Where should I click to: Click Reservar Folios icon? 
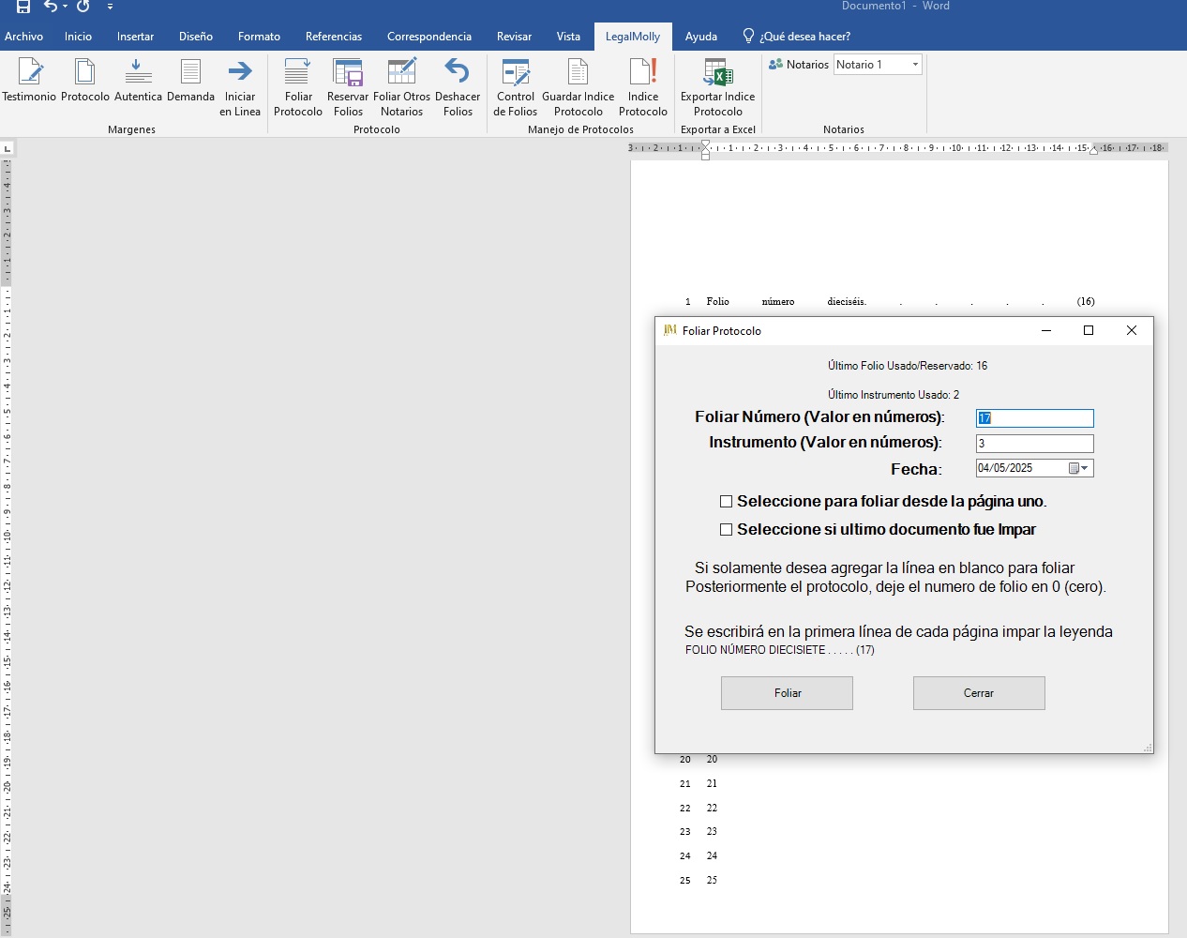pos(348,87)
